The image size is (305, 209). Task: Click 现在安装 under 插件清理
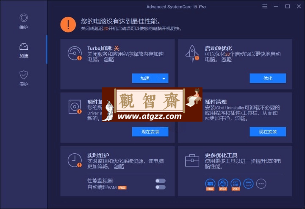(x=268, y=132)
